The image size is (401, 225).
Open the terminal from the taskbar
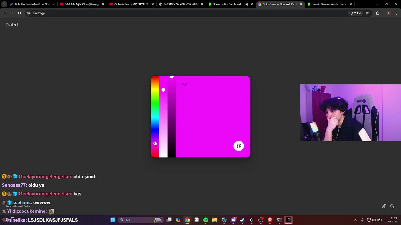click(279, 220)
